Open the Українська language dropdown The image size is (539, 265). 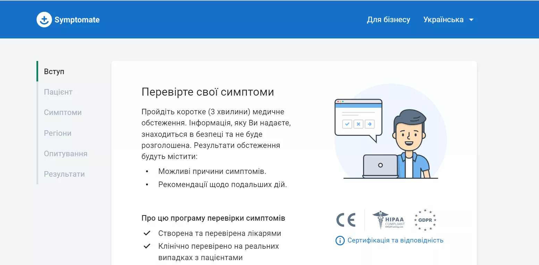pyautogui.click(x=448, y=20)
